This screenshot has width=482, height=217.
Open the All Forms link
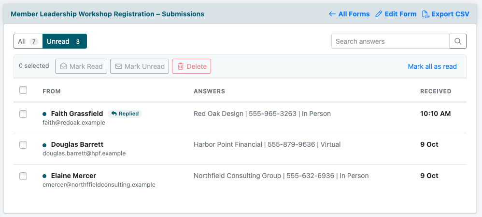click(x=349, y=14)
